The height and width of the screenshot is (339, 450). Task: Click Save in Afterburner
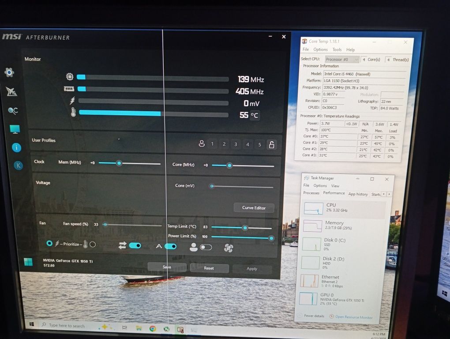(x=167, y=267)
